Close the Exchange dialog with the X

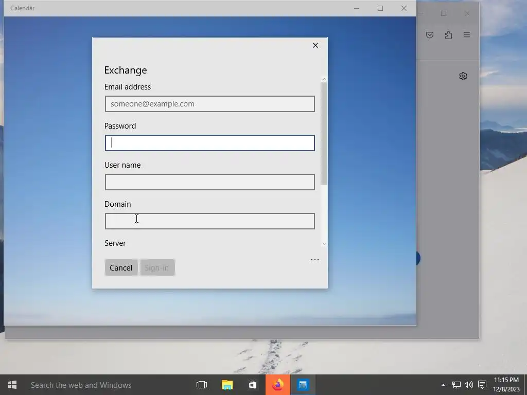tap(315, 45)
